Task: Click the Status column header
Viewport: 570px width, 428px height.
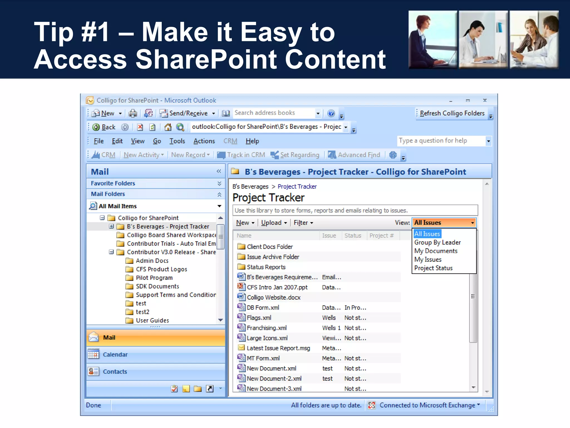Action: [x=353, y=236]
